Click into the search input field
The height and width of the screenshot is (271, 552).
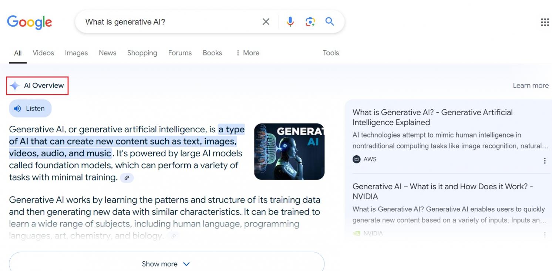click(170, 22)
